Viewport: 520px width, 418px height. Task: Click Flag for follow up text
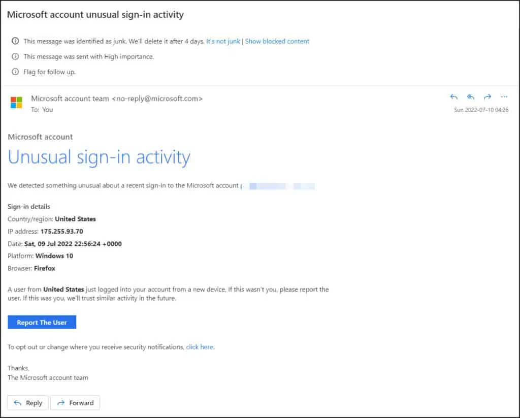[49, 72]
